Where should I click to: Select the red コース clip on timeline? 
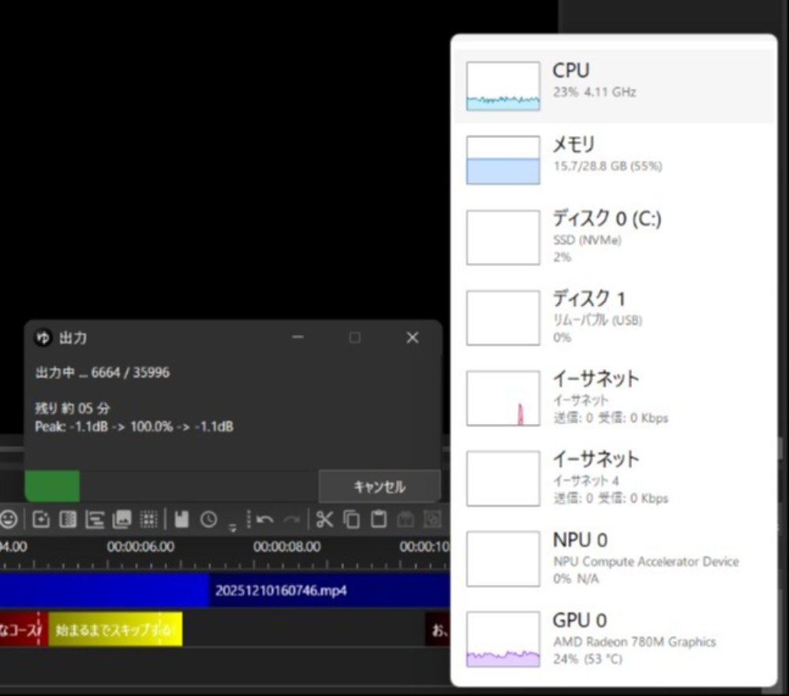pyautogui.click(x=23, y=629)
